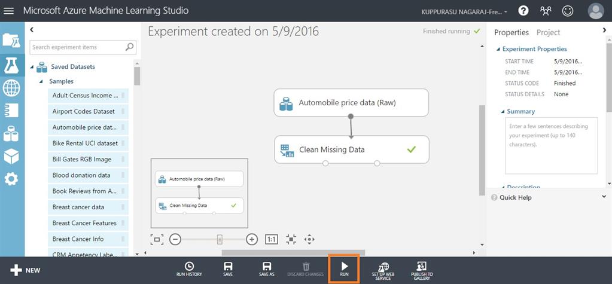Viewport: 612px width, 284px height.
Task: Switch to the Properties tab
Action: [x=511, y=32]
